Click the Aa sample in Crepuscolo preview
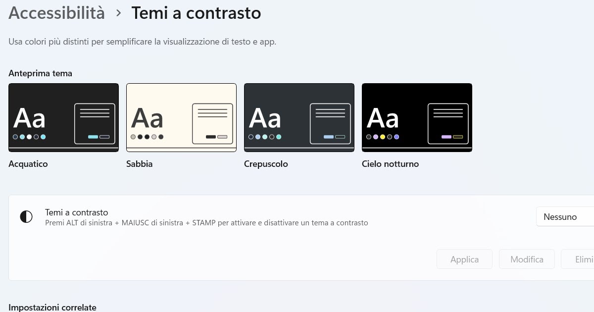Image resolution: width=594 pixels, height=312 pixels. click(x=265, y=118)
